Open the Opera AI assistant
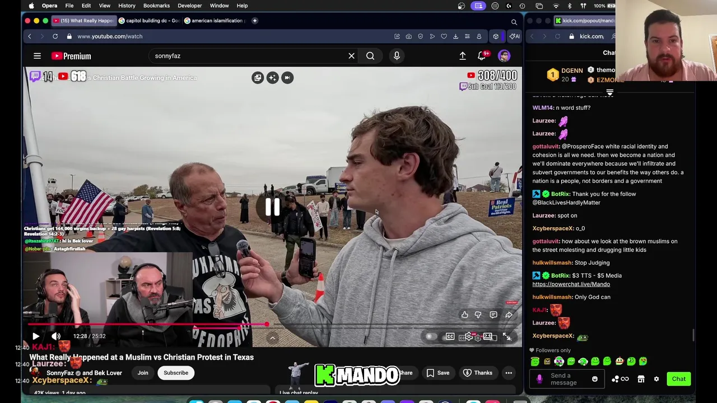Image resolution: width=717 pixels, height=403 pixels. tap(514, 36)
